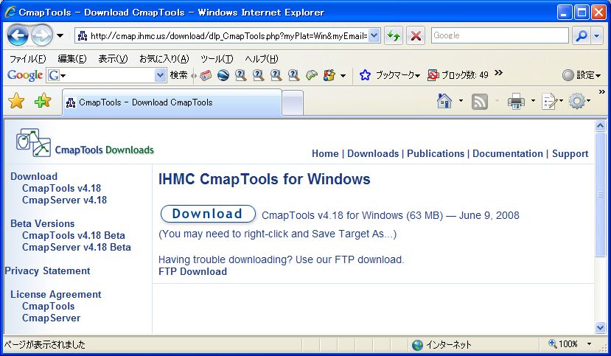611x356 pixels.
Task: Click the CmapTools v4.18 sidebar link
Action: [62, 188]
